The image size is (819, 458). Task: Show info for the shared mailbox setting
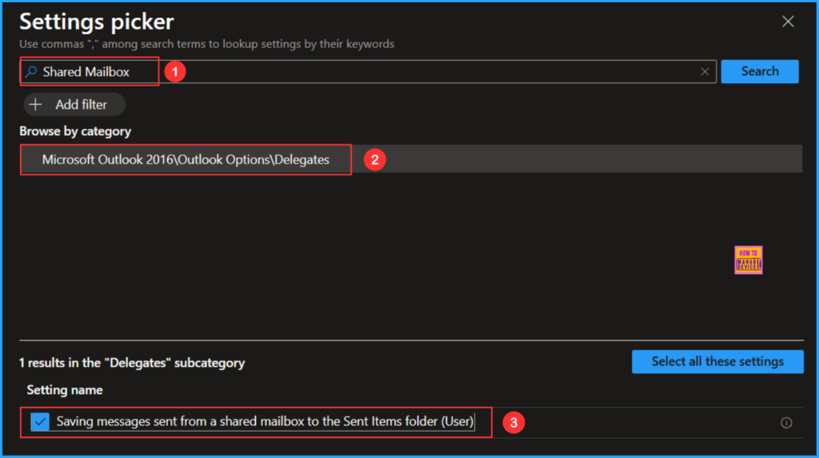[x=786, y=423]
